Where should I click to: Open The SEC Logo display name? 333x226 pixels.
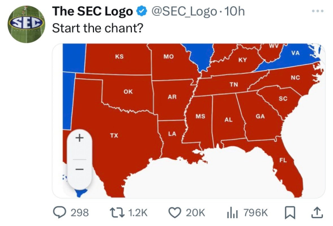(92, 11)
